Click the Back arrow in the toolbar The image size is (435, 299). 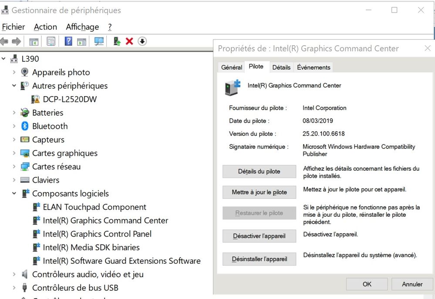pyautogui.click(x=4, y=42)
